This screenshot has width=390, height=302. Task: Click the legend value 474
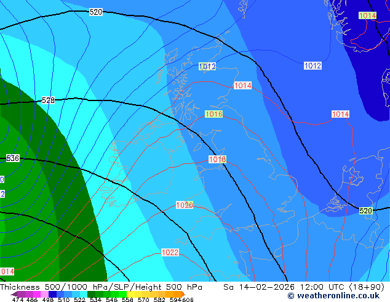click(18, 300)
